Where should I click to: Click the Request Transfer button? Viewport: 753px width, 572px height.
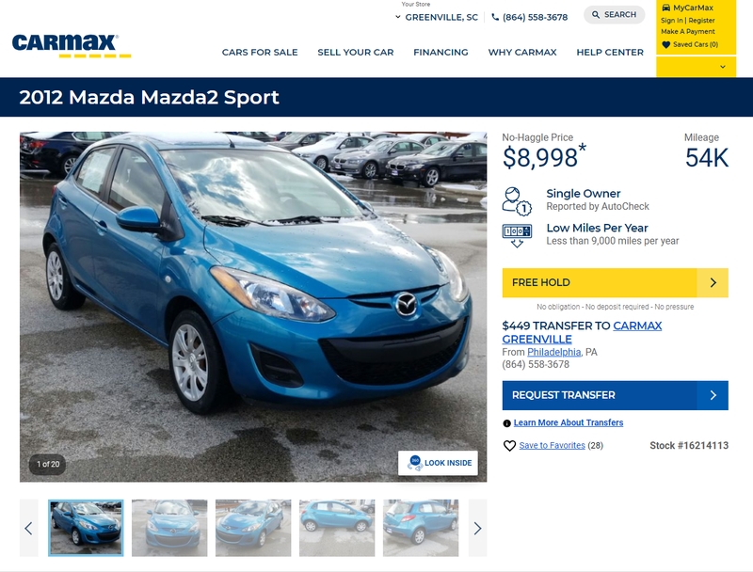tap(616, 395)
